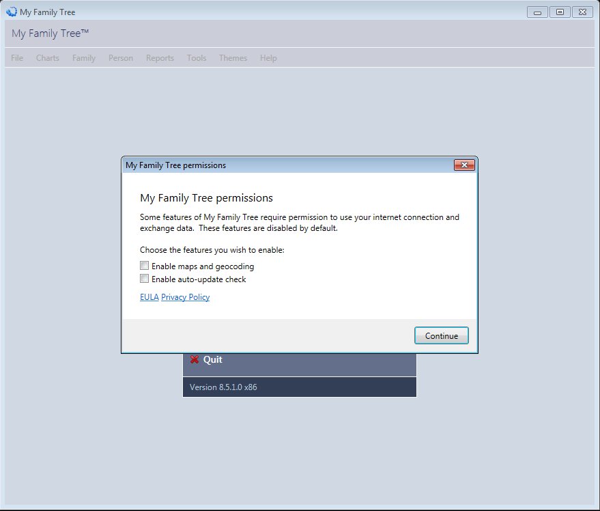Image resolution: width=600 pixels, height=511 pixels.
Task: Open the Help menu
Action: tap(268, 58)
